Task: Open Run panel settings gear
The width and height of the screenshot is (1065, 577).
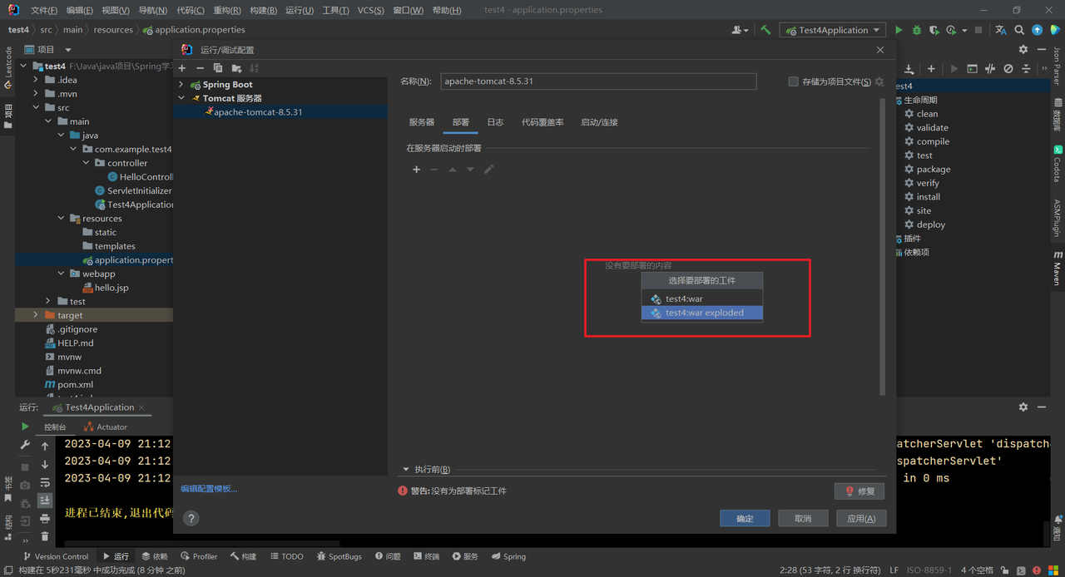Action: point(1023,407)
